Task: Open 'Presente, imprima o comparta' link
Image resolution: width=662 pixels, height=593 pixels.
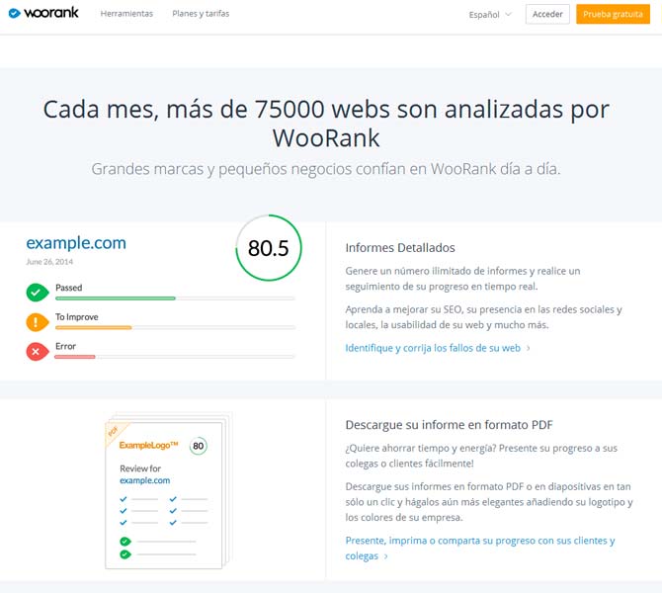Action: point(480,549)
